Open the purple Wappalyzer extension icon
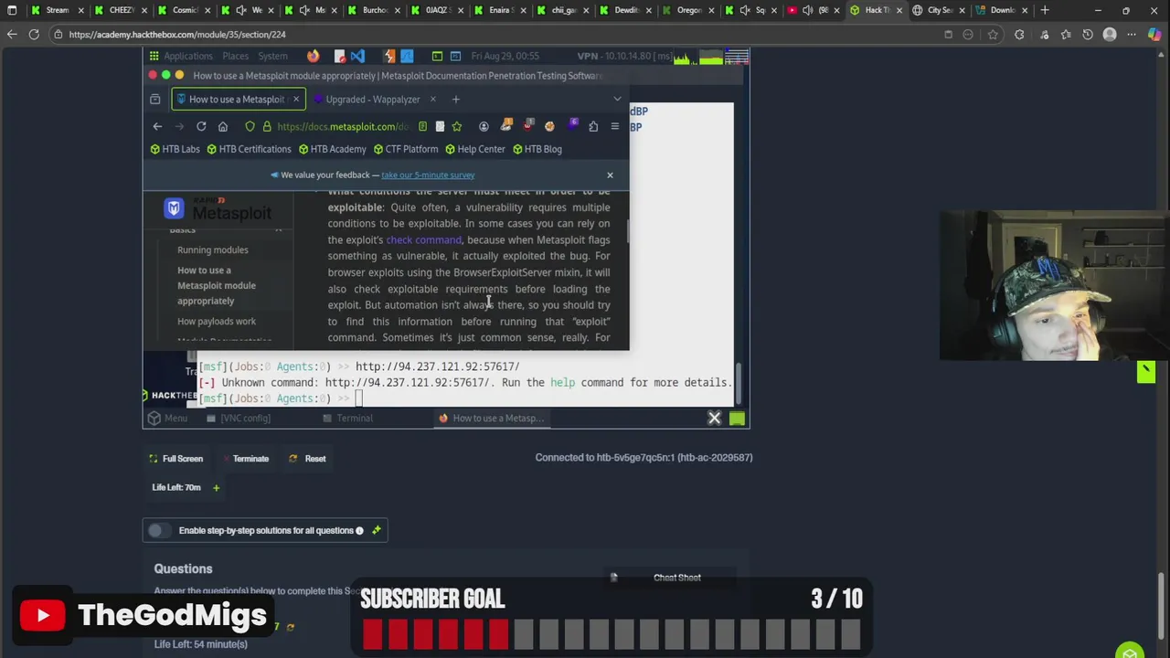This screenshot has width=1170, height=658. (x=573, y=123)
